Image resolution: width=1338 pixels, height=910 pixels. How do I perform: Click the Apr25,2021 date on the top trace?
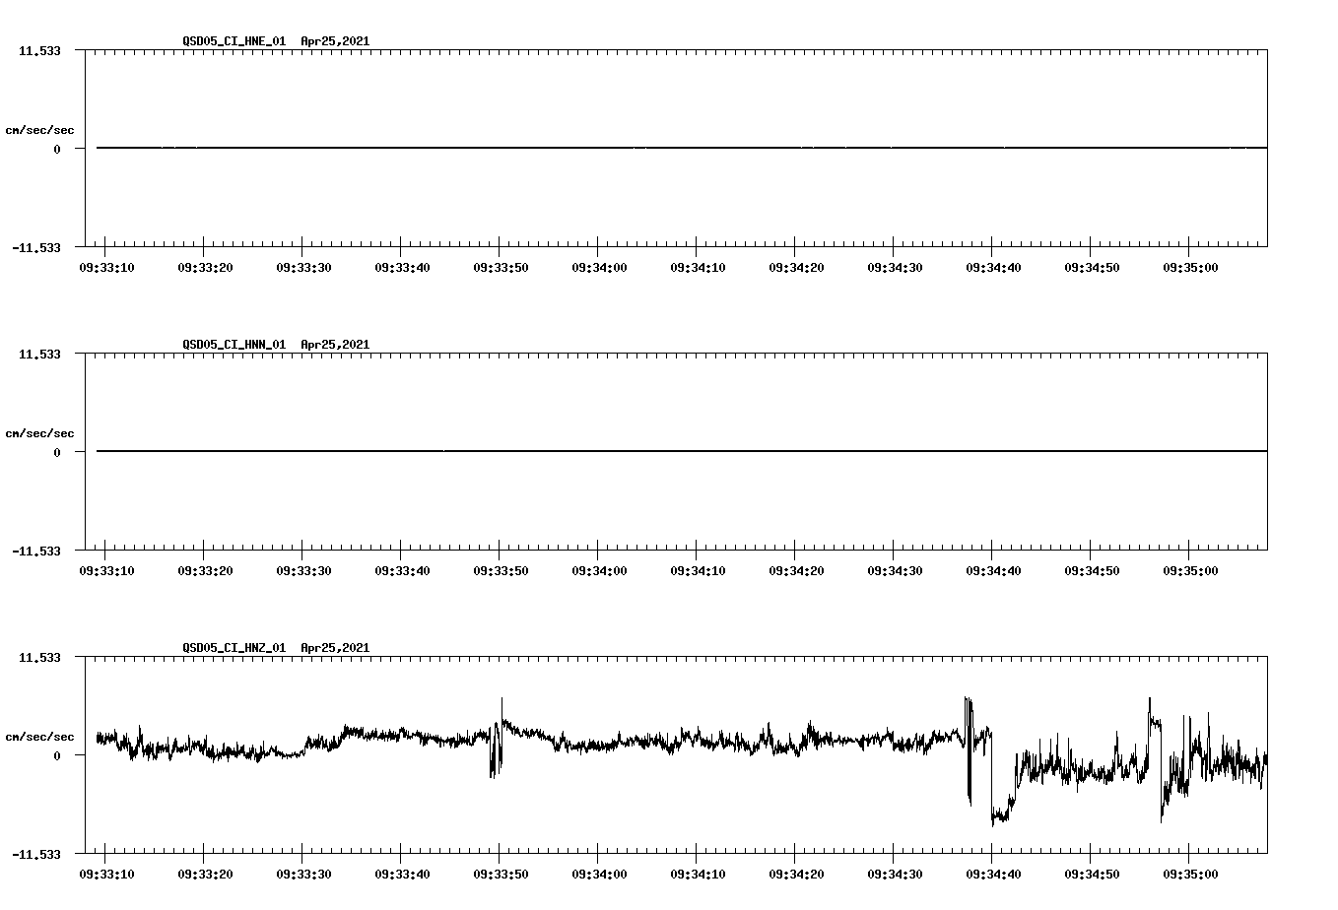coord(335,42)
